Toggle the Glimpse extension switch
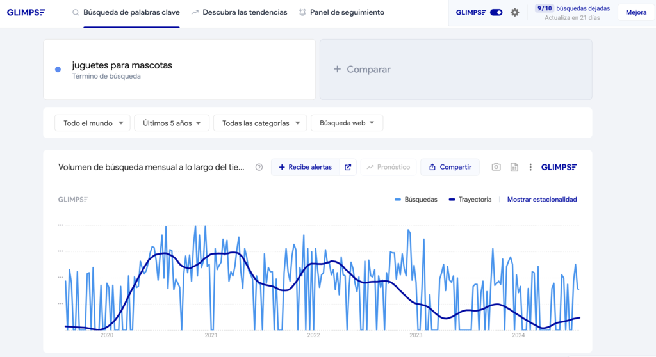The image size is (656, 357). tap(496, 12)
